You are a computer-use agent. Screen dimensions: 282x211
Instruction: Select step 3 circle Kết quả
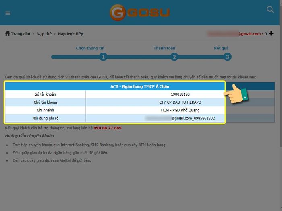point(228,57)
